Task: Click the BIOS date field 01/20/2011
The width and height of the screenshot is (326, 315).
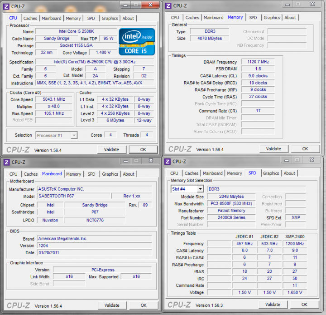Action: click(95, 252)
